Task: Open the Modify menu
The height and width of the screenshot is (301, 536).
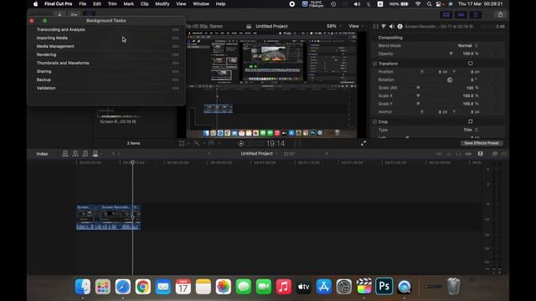Action: click(x=162, y=4)
